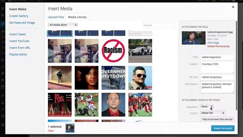Viewport: 243px width, 137px height.
Task: Edit the Caption field Courtesy: CNN
Action: pos(217,67)
